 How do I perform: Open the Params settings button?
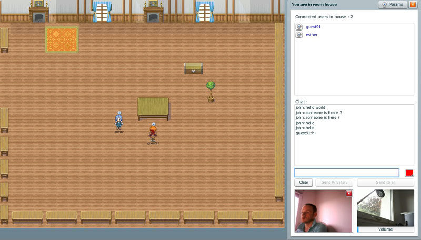point(393,5)
